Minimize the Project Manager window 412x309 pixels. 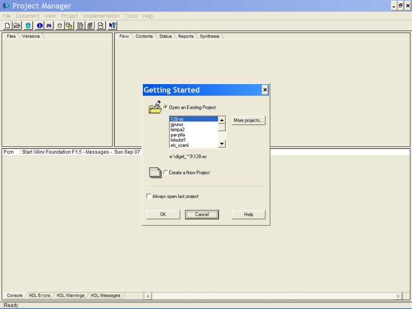(x=394, y=6)
